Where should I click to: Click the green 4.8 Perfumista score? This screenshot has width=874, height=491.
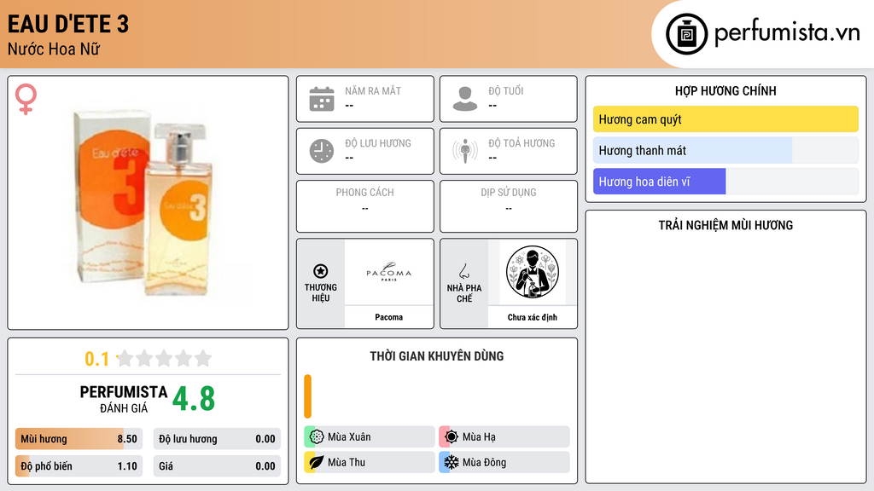pos(194,399)
